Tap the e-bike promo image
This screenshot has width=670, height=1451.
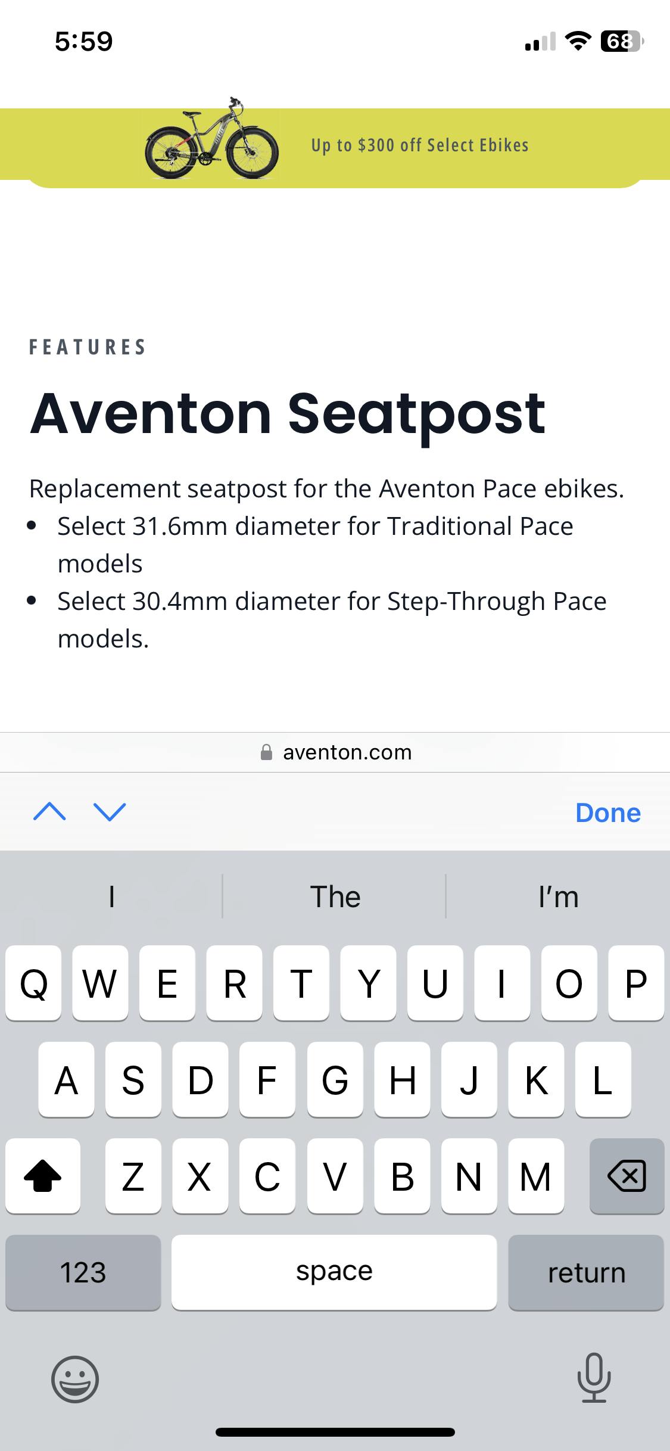(x=211, y=140)
